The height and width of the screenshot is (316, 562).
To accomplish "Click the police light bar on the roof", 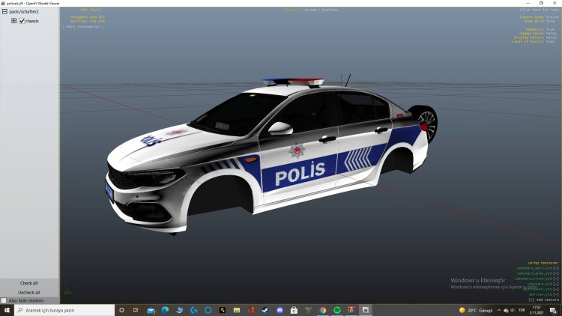I will (x=293, y=82).
